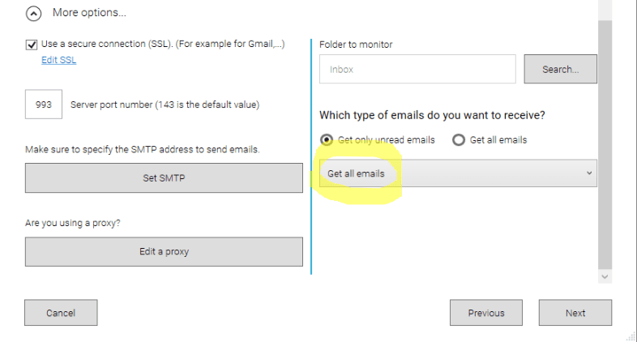Click the More options... heading text
This screenshot has width=637, height=342.
(89, 13)
